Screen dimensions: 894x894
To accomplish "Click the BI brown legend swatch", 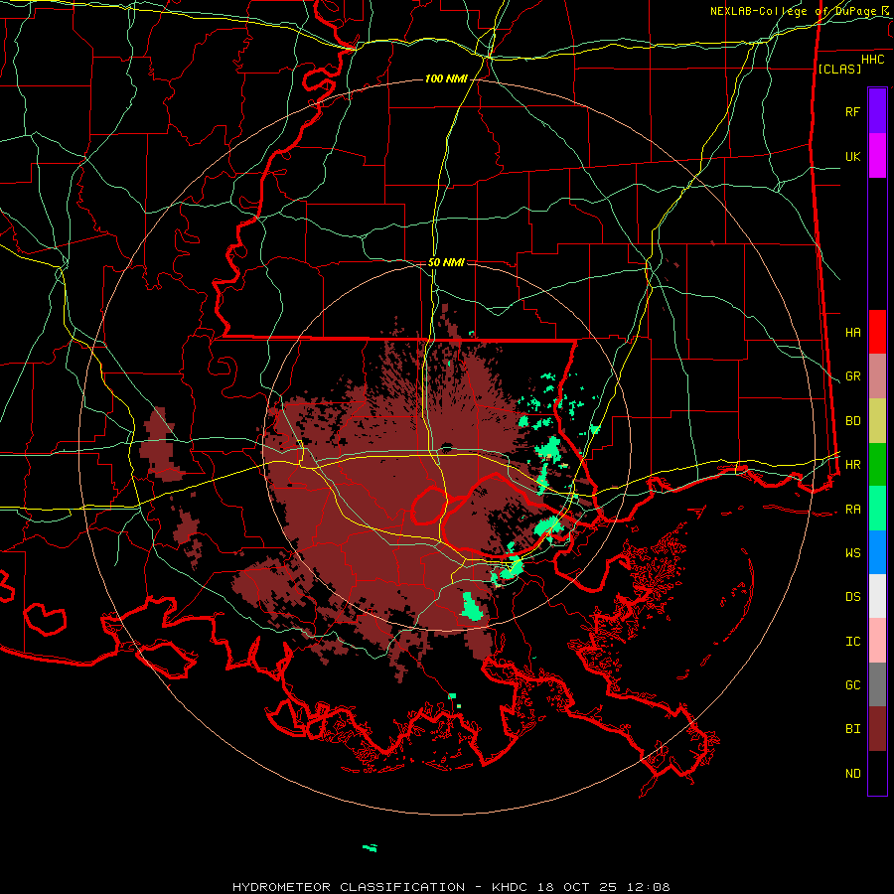I will click(877, 729).
